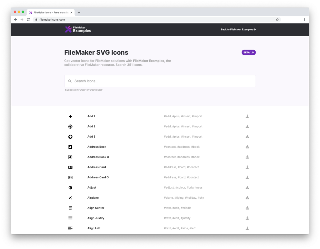Open Back to FileMaker Examples link
Screen dimensions: 320x249
pos(238,30)
